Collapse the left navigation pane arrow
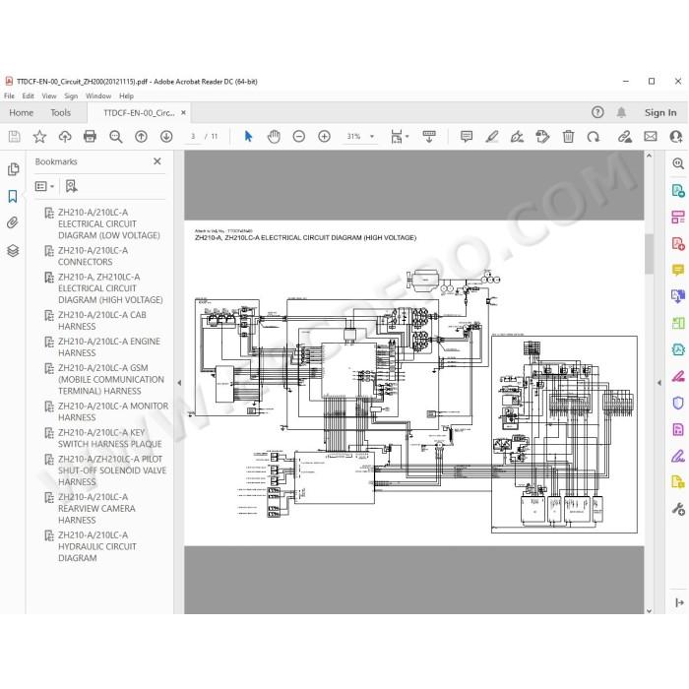The height and width of the screenshot is (689, 689). pos(179,383)
